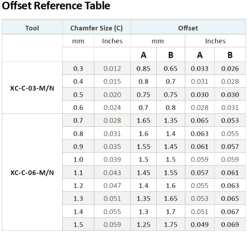Select the 0.033 offset inches cell
The height and width of the screenshot is (233, 248).
[200, 69]
